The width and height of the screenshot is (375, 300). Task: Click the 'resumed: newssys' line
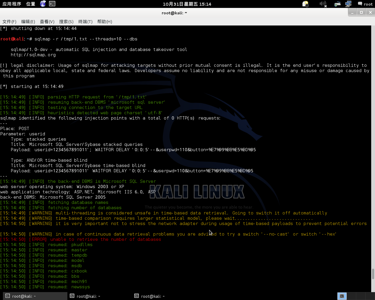(x=45, y=287)
